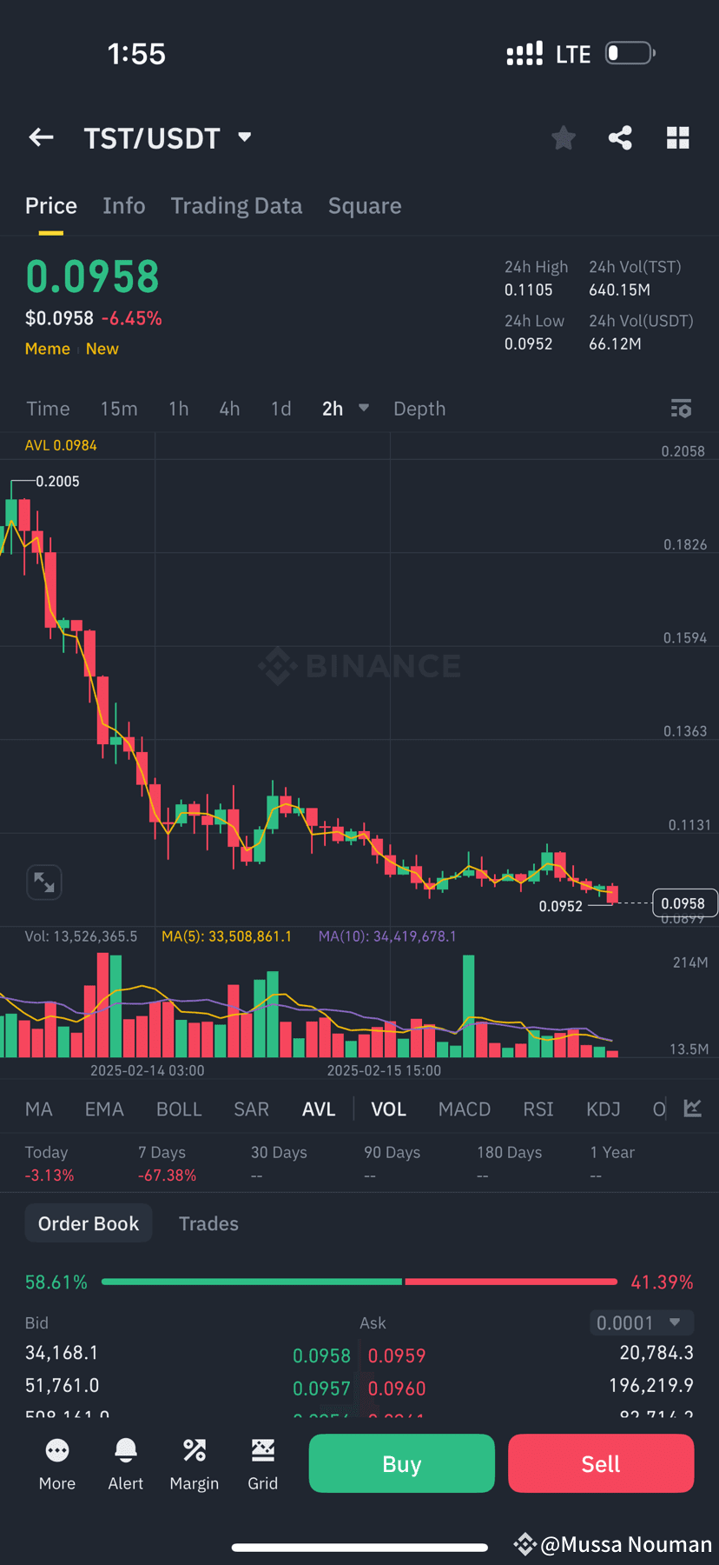The width and height of the screenshot is (719, 1565).
Task: Open the layout grid icon top right
Action: [x=678, y=137]
